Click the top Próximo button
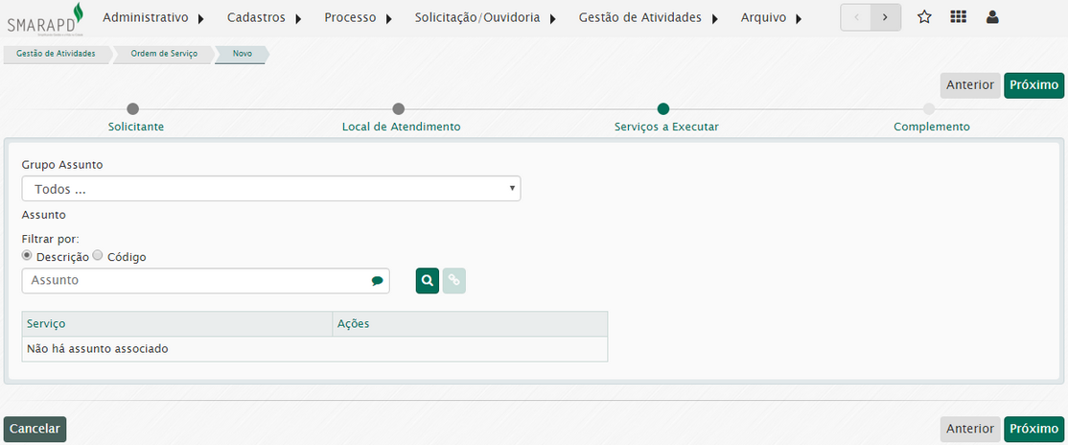The width and height of the screenshot is (1068, 445). (1034, 85)
